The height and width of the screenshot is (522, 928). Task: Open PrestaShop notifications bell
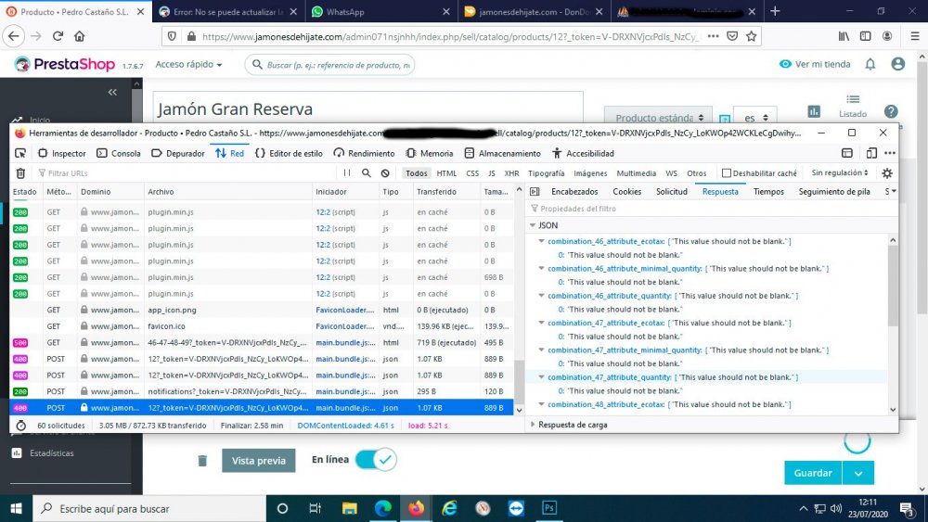tap(870, 64)
